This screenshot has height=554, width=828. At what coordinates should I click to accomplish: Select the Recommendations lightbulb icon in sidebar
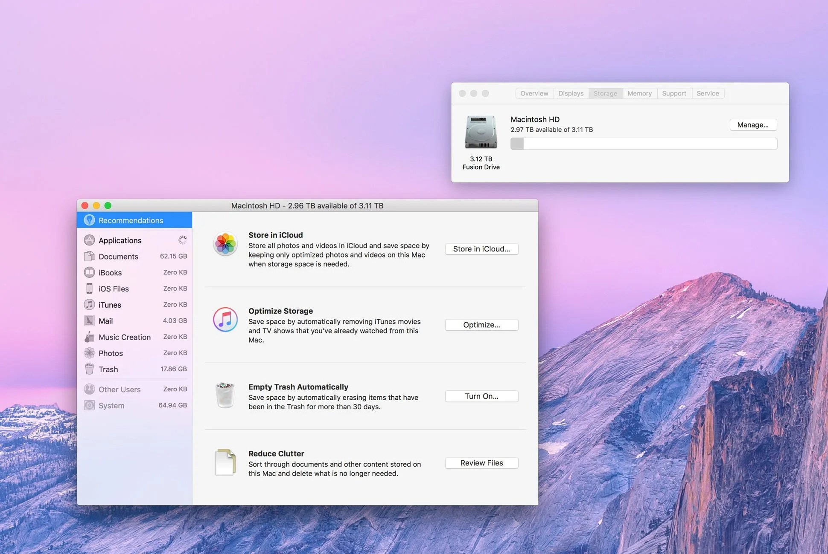tap(89, 220)
